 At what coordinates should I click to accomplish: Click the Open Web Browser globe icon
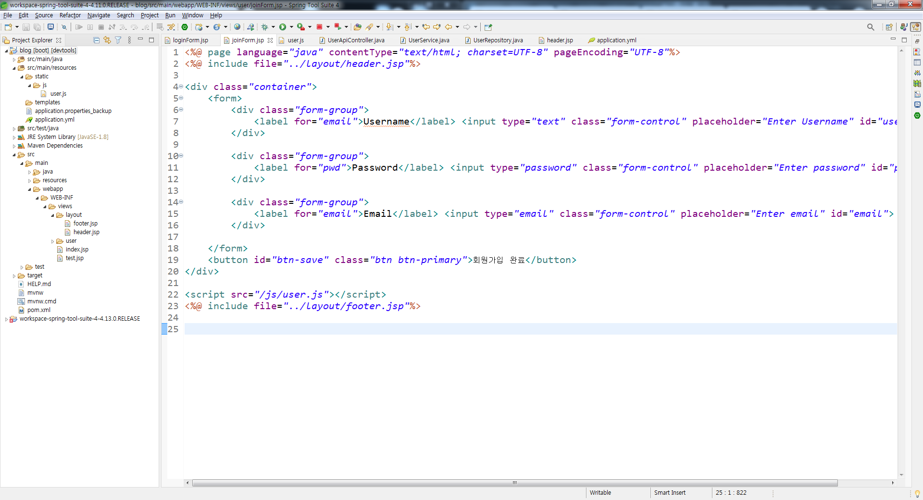(237, 27)
